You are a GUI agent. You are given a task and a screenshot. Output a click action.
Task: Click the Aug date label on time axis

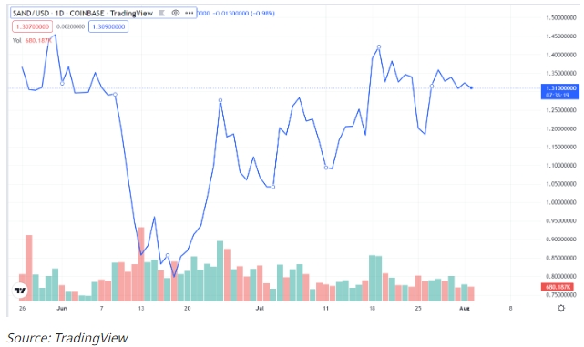[465, 308]
